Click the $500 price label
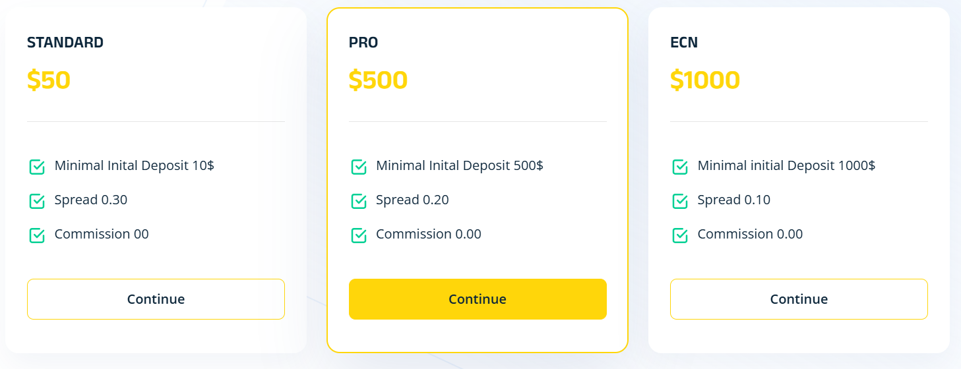The width and height of the screenshot is (961, 369). click(378, 80)
